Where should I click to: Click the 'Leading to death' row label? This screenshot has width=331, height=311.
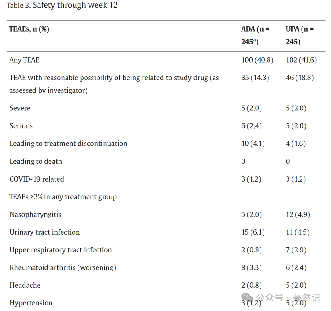[x=36, y=161]
